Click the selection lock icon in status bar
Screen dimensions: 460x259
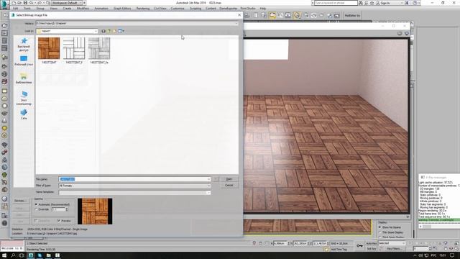click(x=260, y=243)
